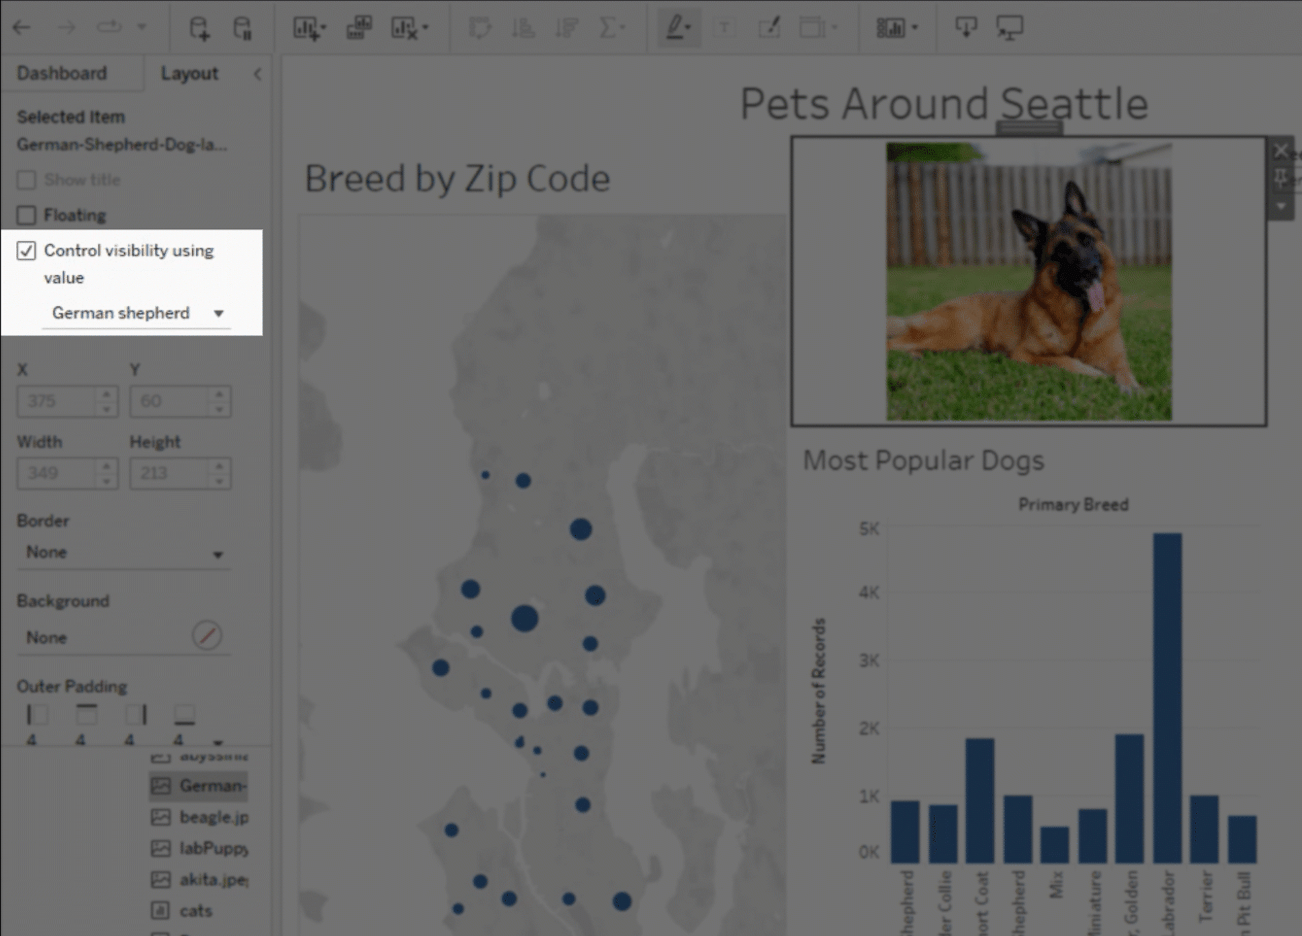This screenshot has width=1302, height=936.
Task: Open the Outer Padding dropdown arrow
Action: (217, 743)
